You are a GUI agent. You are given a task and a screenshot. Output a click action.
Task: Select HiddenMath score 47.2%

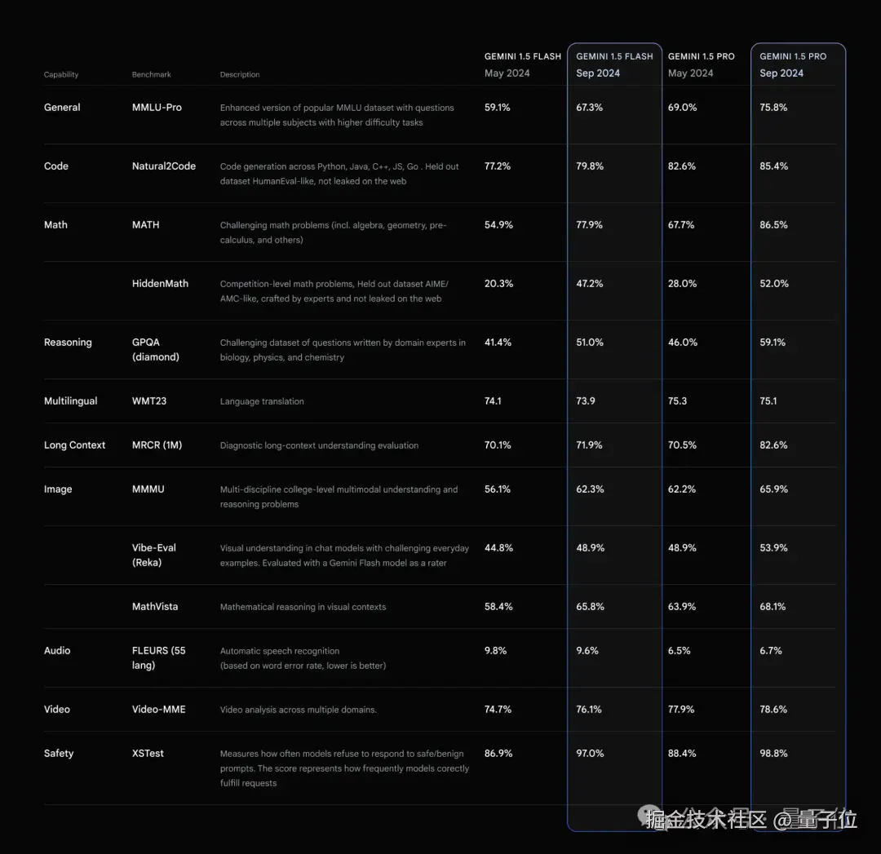590,283
